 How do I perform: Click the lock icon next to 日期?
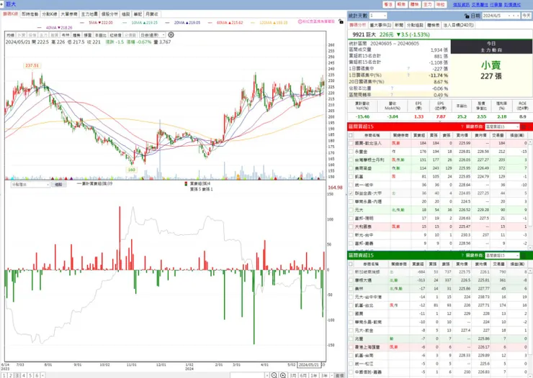click(x=467, y=16)
